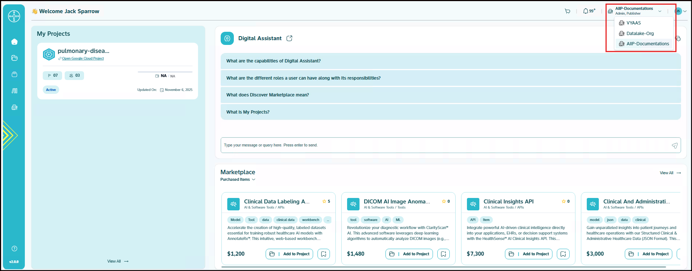692x271 pixels.
Task: Bookmark the Clinical Insights API item
Action: point(563,254)
